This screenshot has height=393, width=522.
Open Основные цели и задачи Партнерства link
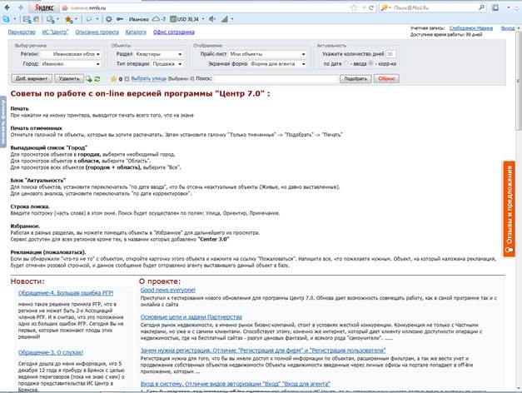[191, 316]
